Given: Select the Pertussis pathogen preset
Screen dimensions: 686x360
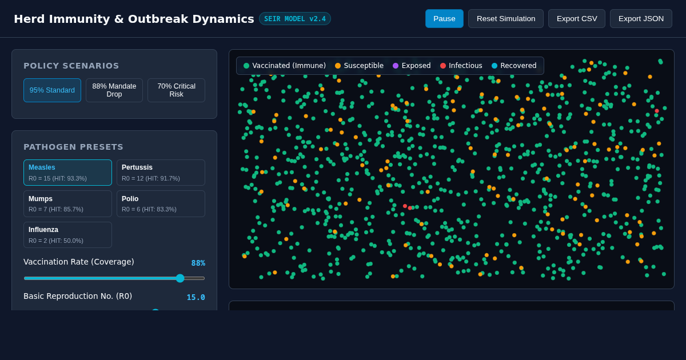Looking at the screenshot, I should pos(161,173).
